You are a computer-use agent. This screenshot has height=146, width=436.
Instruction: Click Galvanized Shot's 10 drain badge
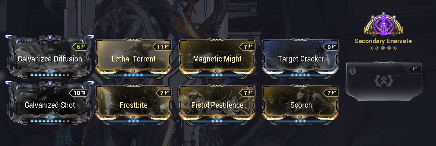click(x=78, y=93)
